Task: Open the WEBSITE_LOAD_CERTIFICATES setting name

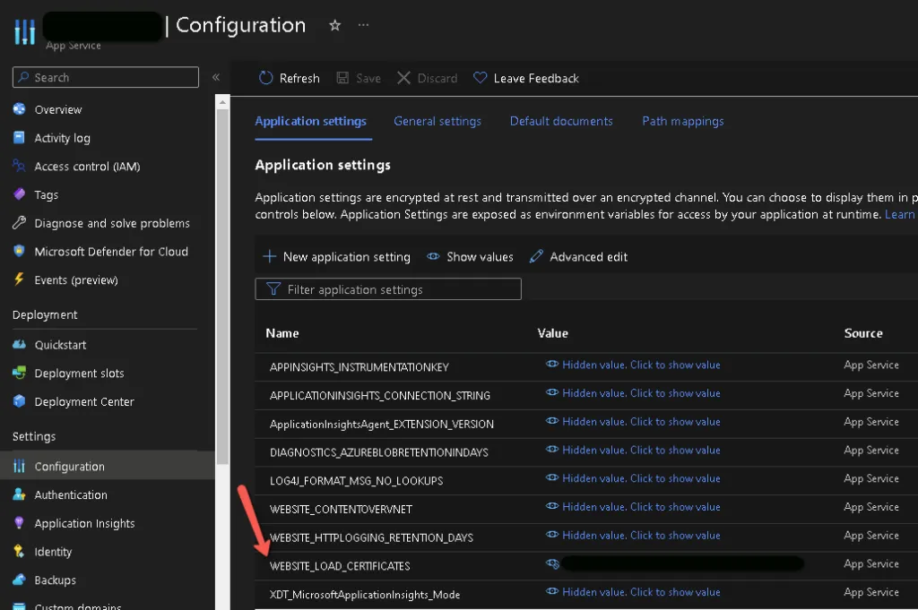Action: pyautogui.click(x=340, y=566)
